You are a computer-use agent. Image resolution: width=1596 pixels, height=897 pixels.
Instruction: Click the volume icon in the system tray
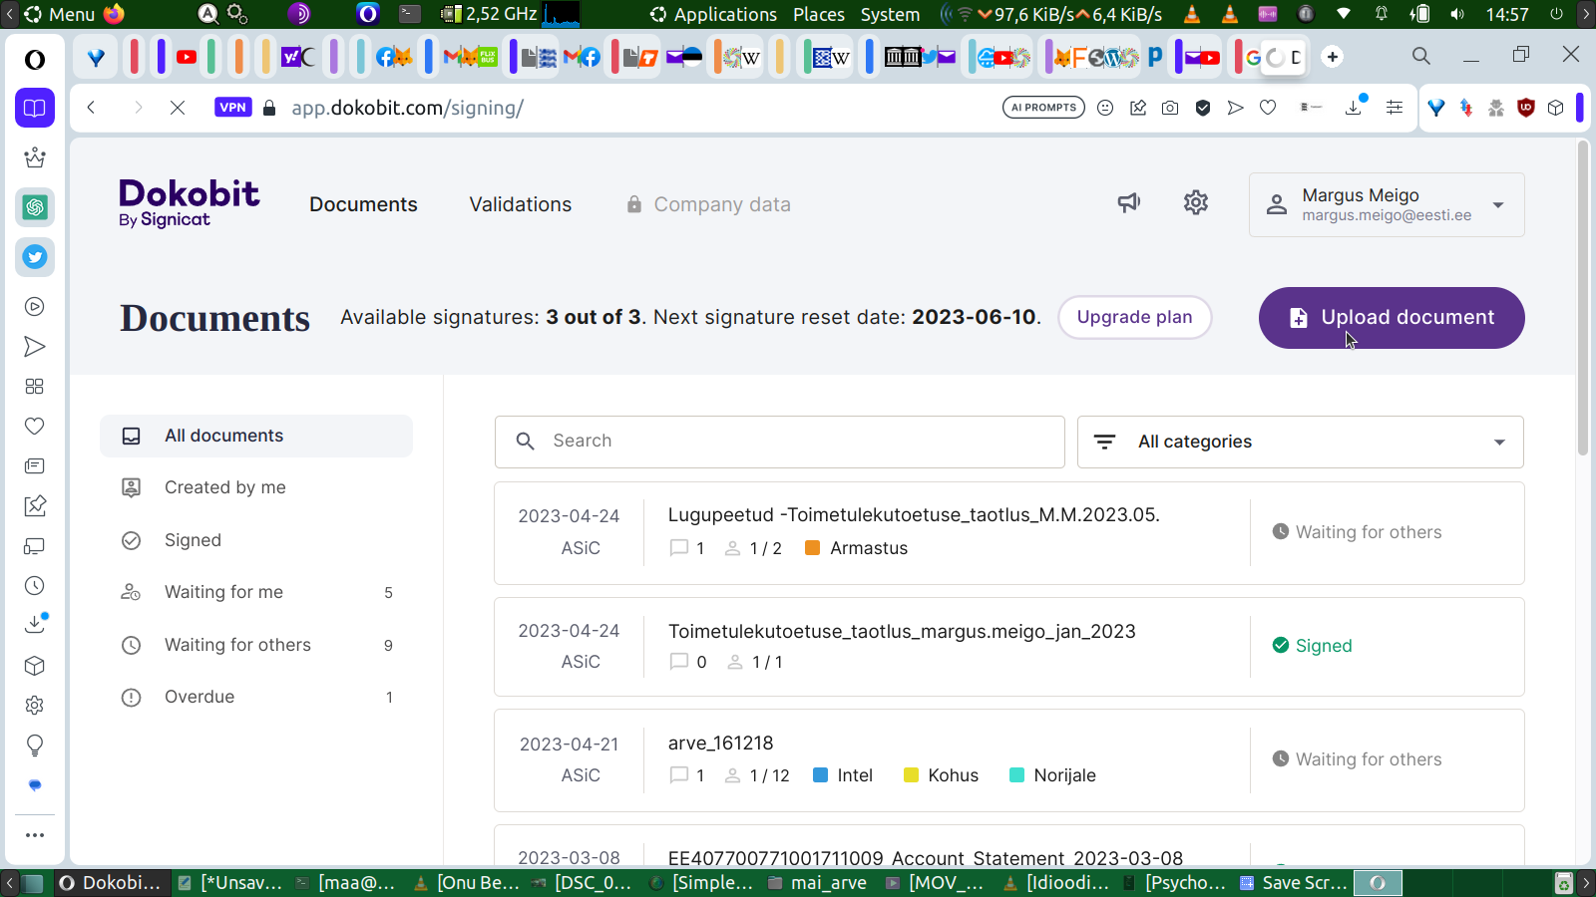click(x=1457, y=14)
